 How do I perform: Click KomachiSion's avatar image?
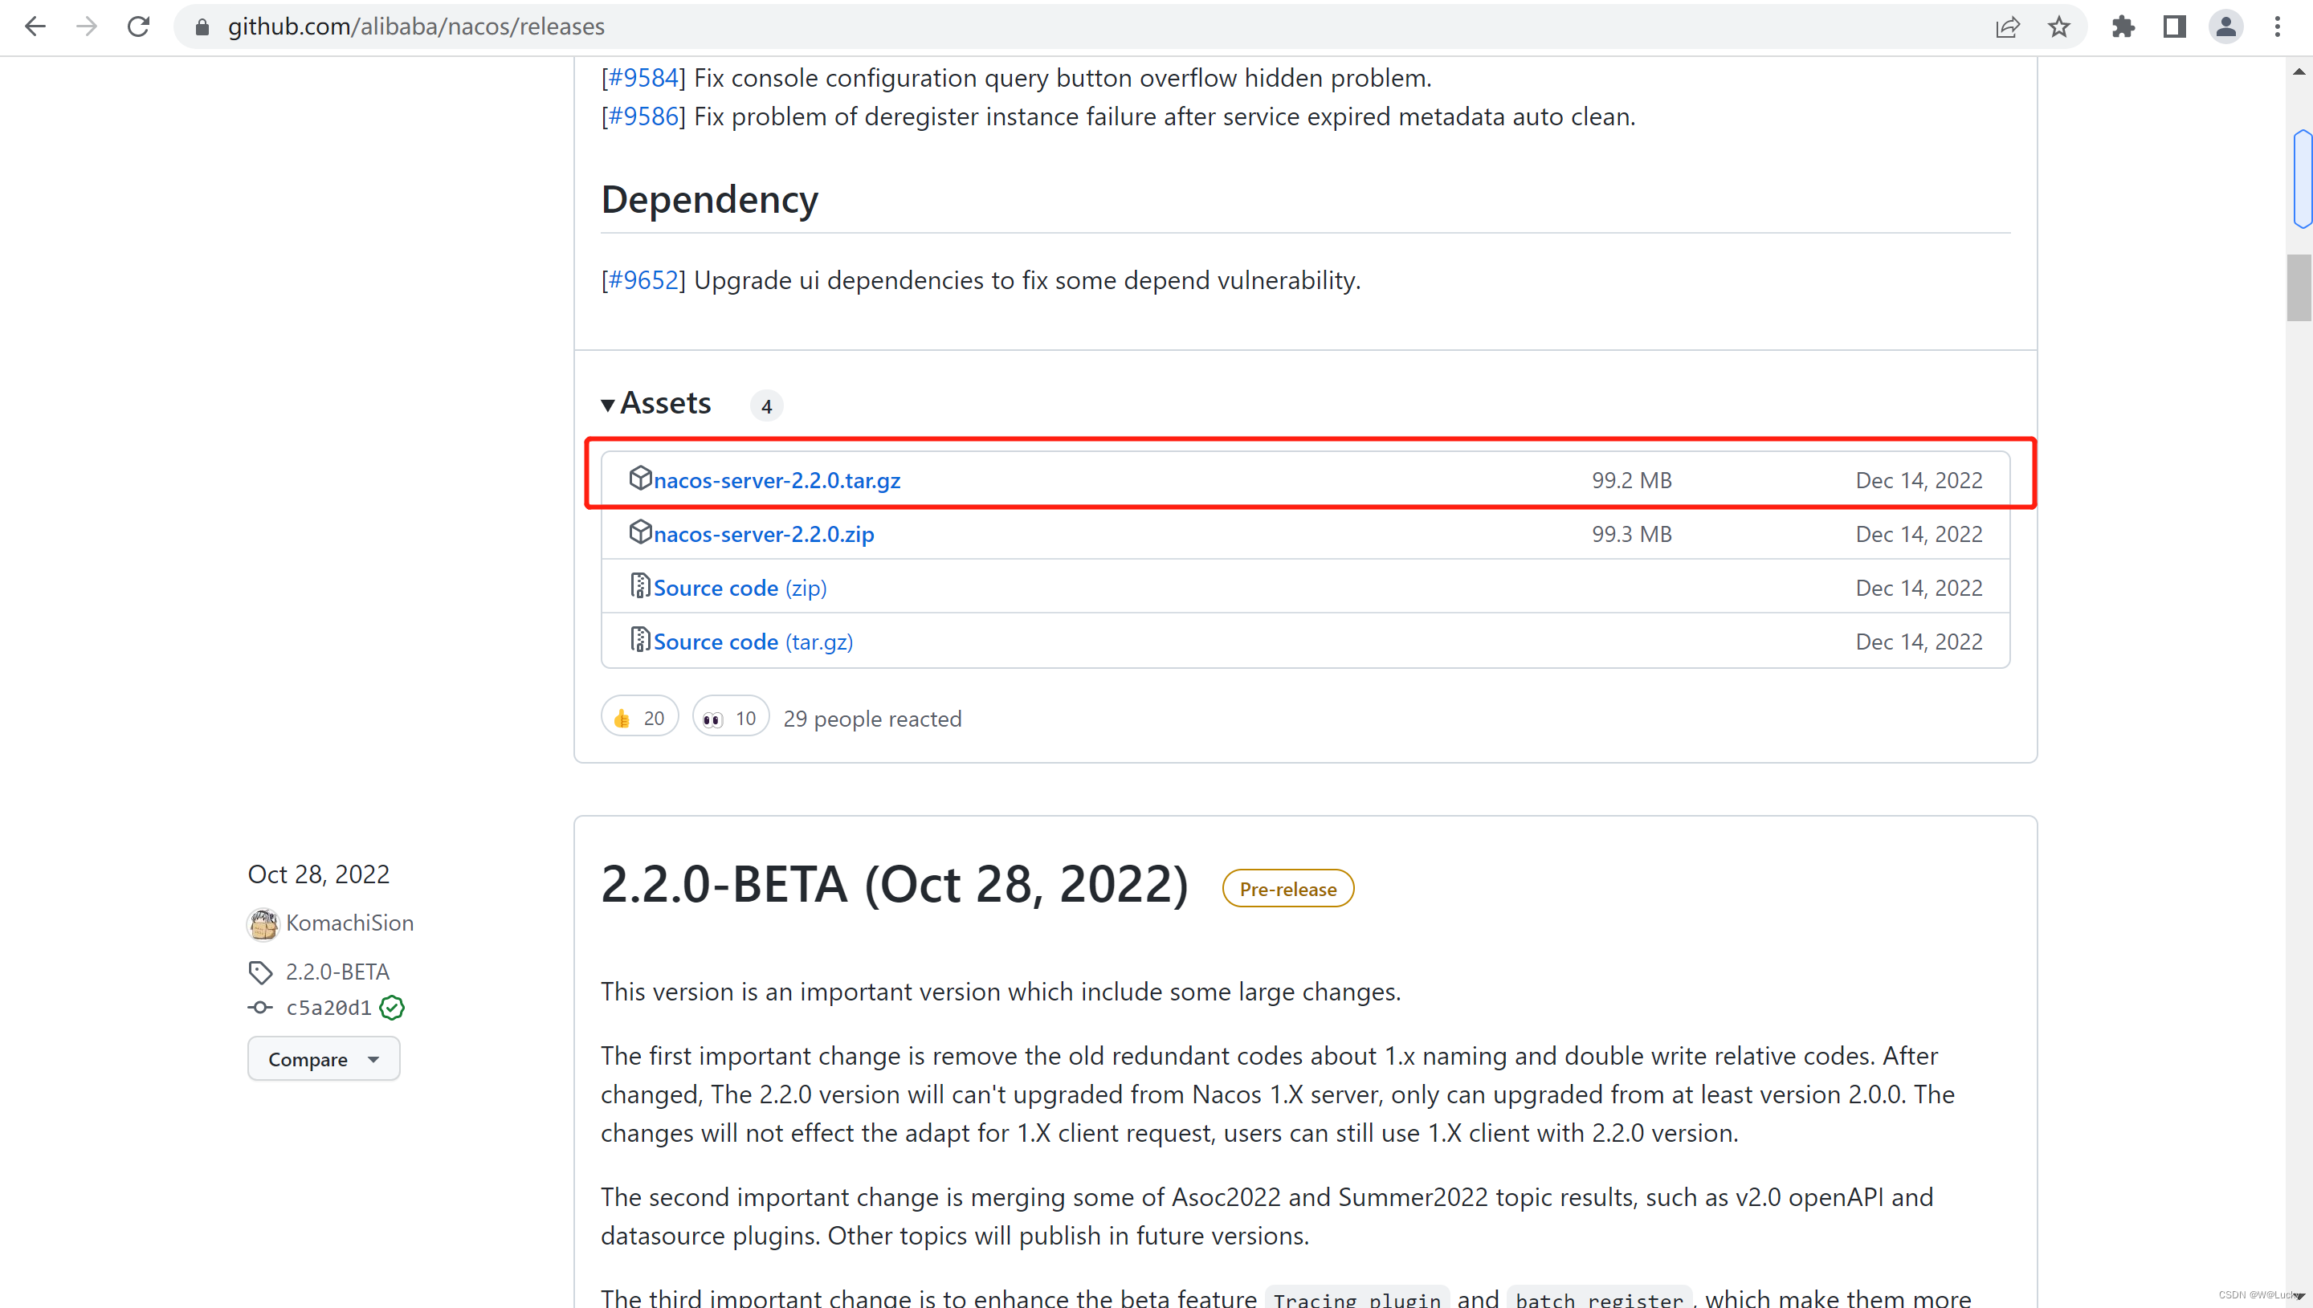pyautogui.click(x=263, y=923)
